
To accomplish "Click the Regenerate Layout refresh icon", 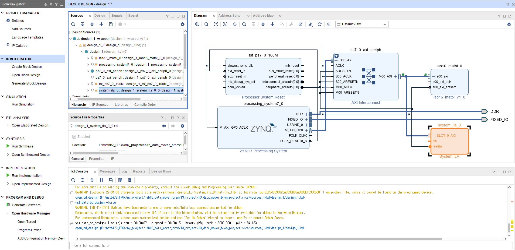I will pos(320,24).
